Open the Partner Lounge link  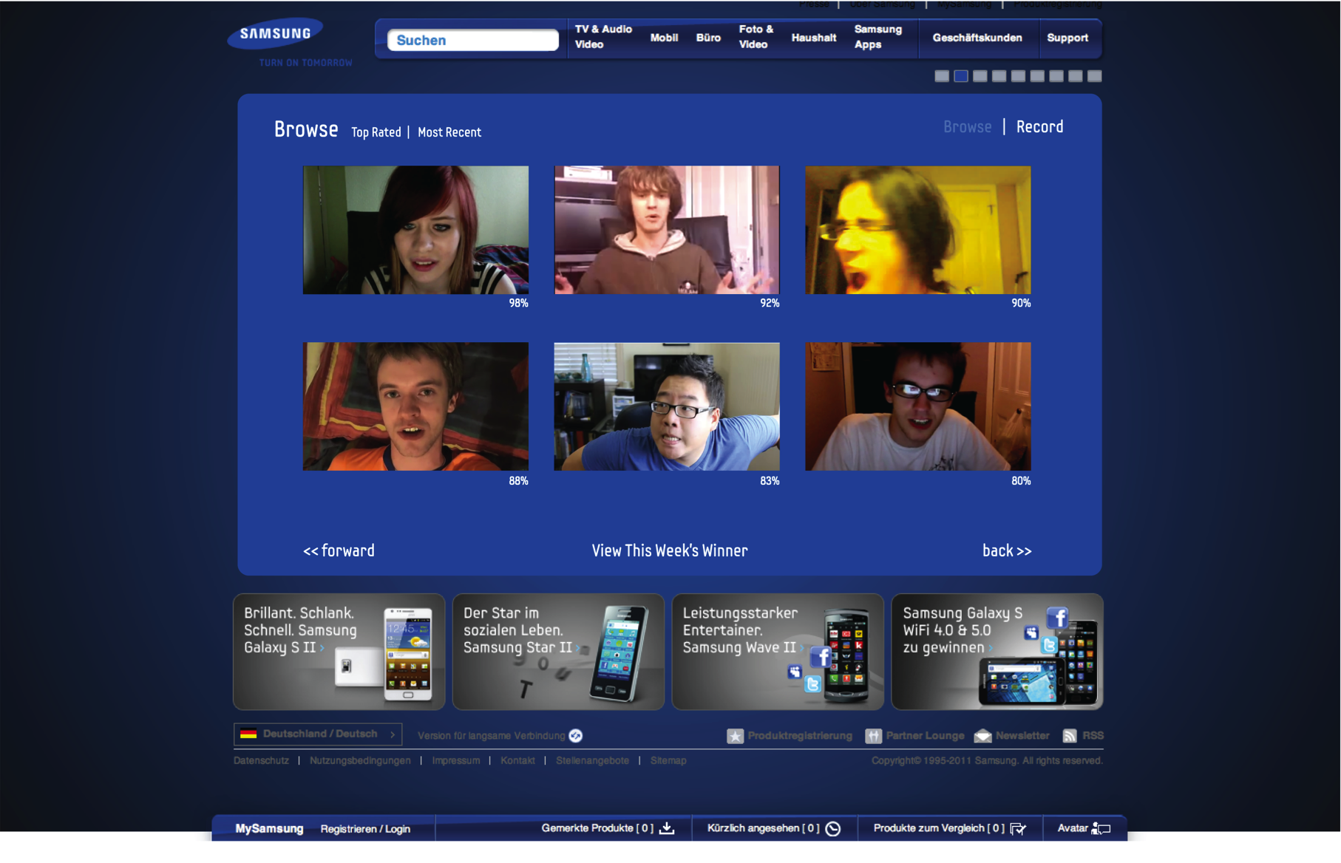pos(925,736)
